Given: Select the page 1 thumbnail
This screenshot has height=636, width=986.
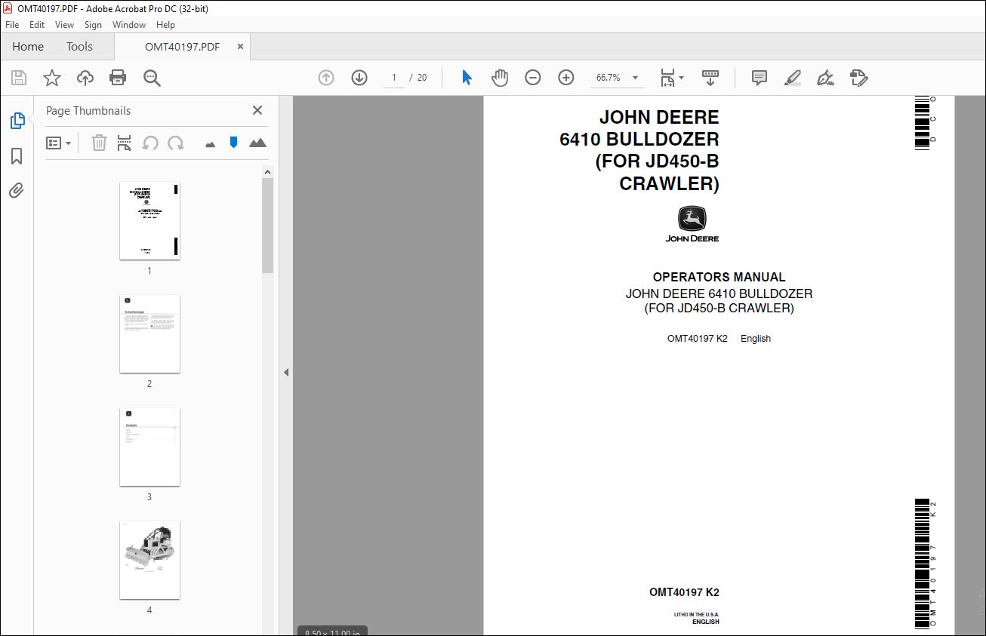Looking at the screenshot, I should [149, 221].
